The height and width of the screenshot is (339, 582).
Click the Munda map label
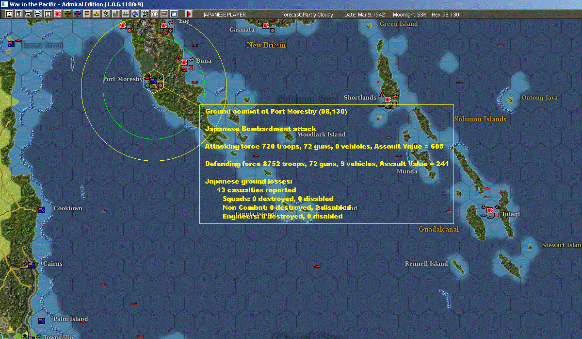point(407,171)
